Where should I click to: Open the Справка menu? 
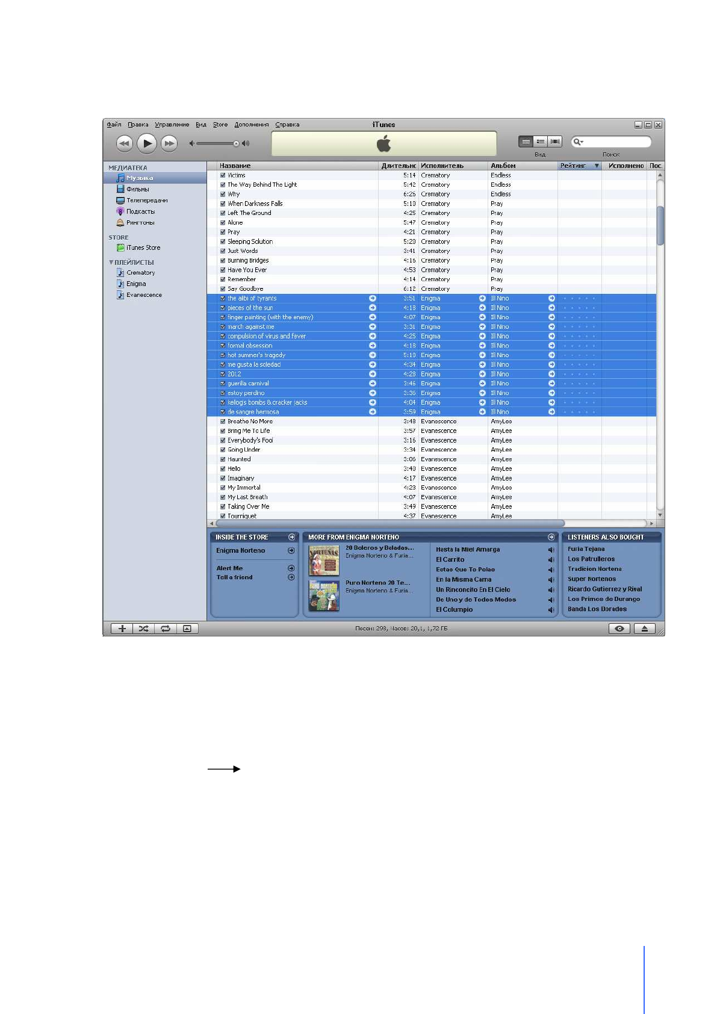pyautogui.click(x=287, y=125)
